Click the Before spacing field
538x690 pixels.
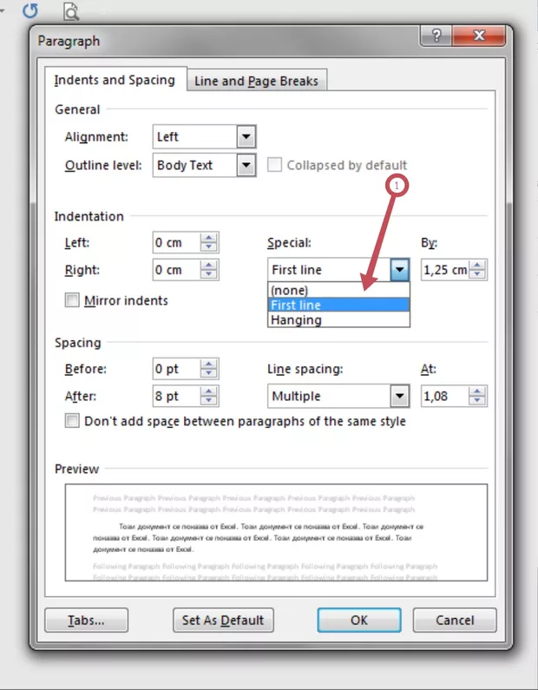coord(176,369)
